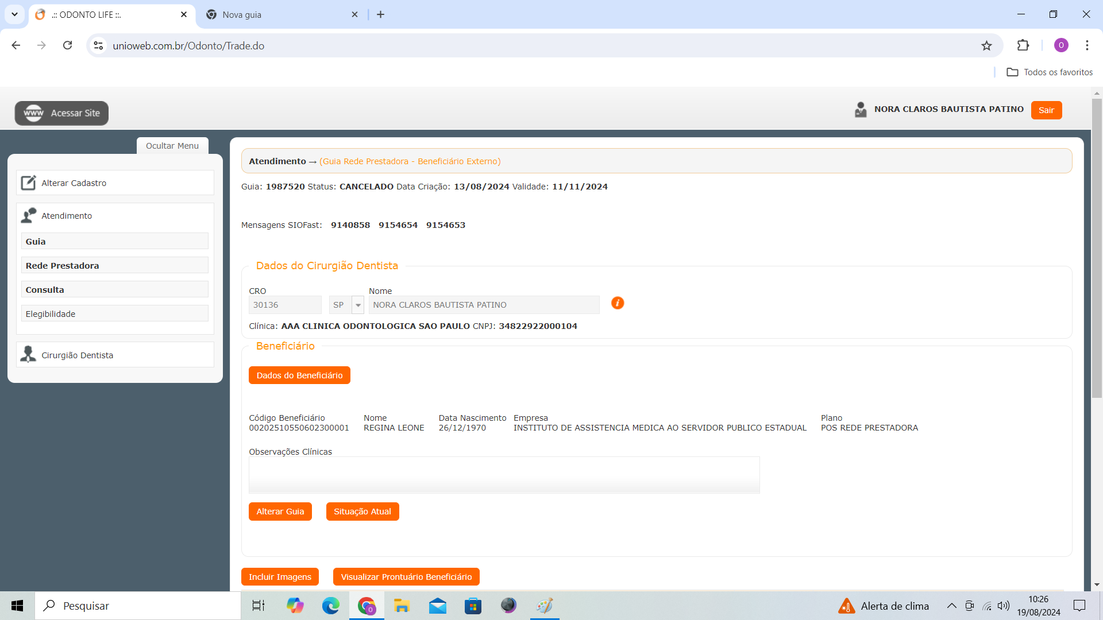Image resolution: width=1103 pixels, height=620 pixels.
Task: Show hidden system tray icons chevron
Action: coord(951,606)
